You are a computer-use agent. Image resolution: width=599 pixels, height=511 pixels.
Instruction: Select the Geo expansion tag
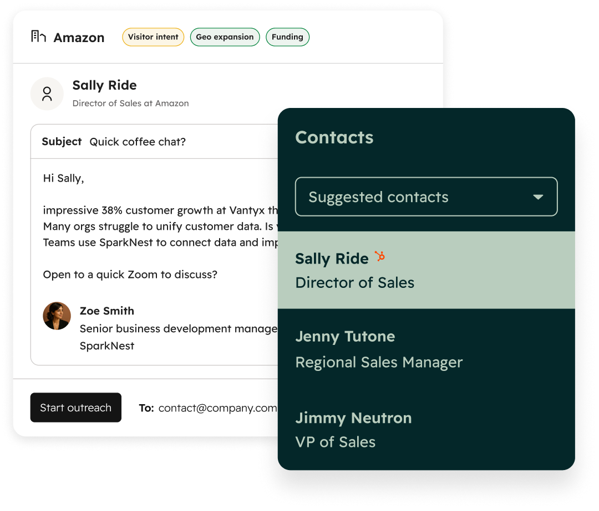(x=225, y=37)
